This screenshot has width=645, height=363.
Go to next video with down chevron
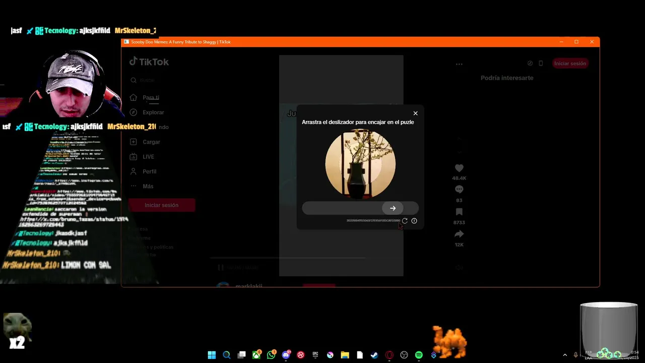pos(459,152)
